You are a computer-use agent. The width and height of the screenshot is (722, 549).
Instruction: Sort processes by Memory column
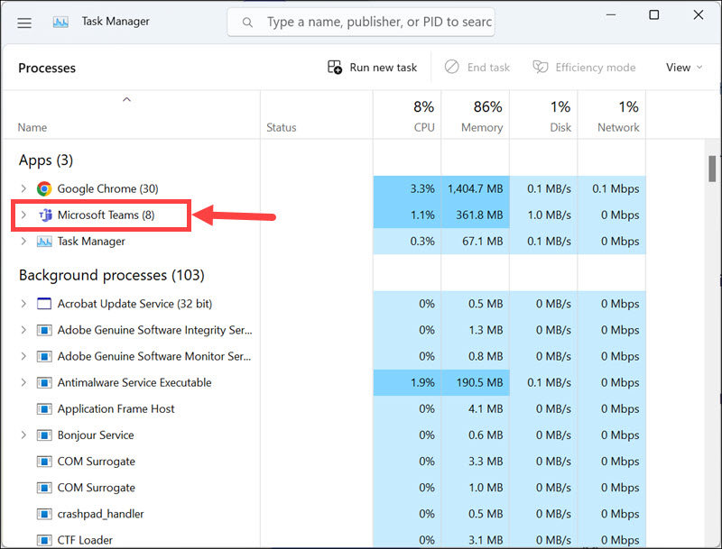click(476, 115)
